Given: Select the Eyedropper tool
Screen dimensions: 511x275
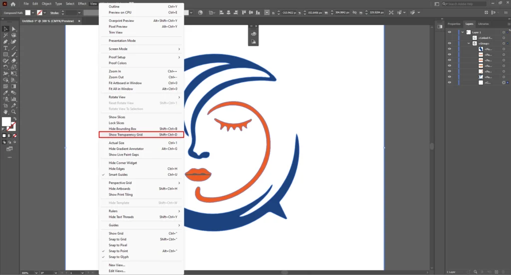Looking at the screenshot, I should coord(5,93).
